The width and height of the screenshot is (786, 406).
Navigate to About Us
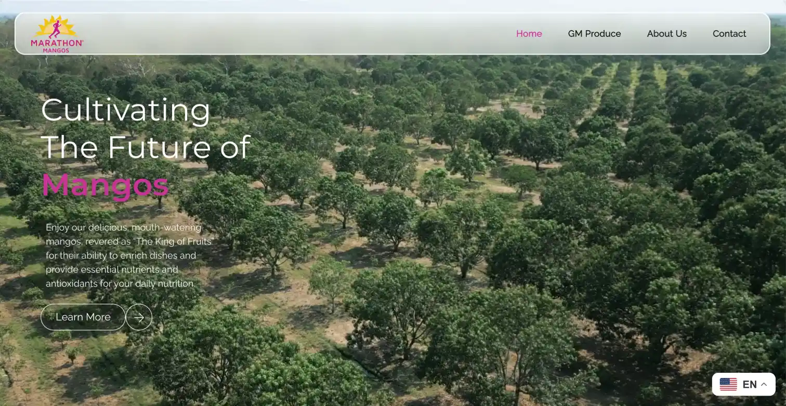tap(666, 34)
